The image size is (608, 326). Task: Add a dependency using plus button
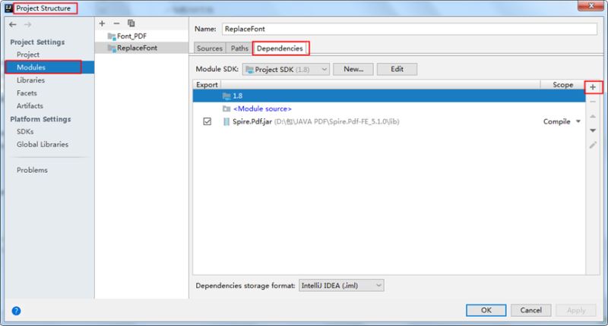pyautogui.click(x=593, y=87)
